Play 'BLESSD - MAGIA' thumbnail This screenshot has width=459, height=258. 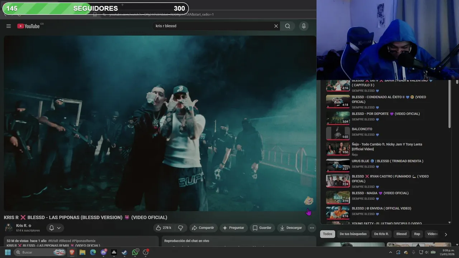(x=338, y=197)
